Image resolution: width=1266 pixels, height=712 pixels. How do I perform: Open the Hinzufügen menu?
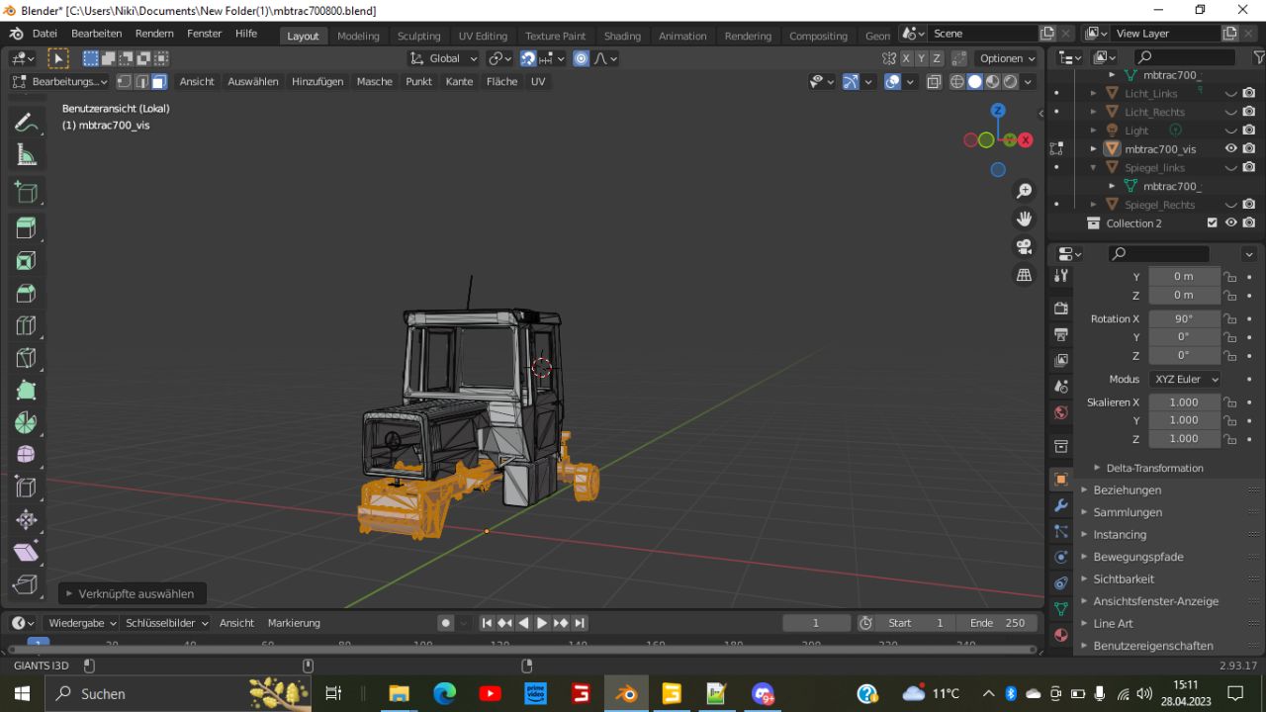[x=317, y=81]
